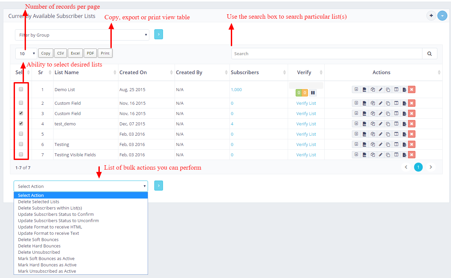Click the columns split icon for Testing Visible Fields

pos(396,155)
